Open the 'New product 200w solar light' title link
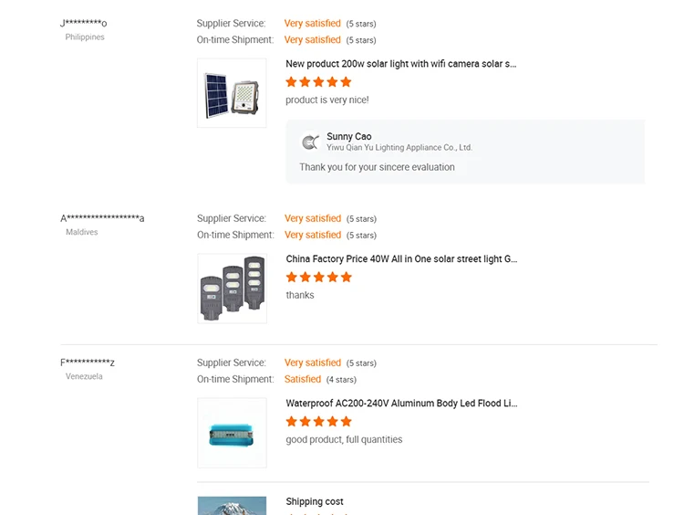Image resolution: width=684 pixels, height=515 pixels. 401,64
